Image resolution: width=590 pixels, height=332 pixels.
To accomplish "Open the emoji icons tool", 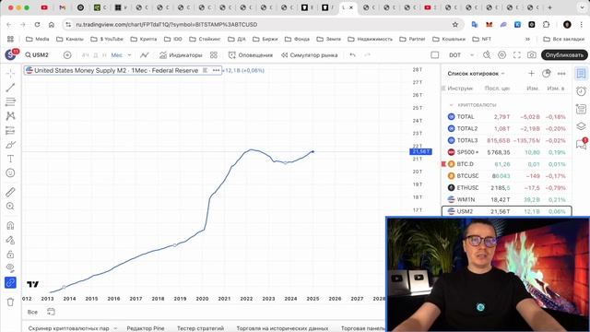I will click(10, 173).
